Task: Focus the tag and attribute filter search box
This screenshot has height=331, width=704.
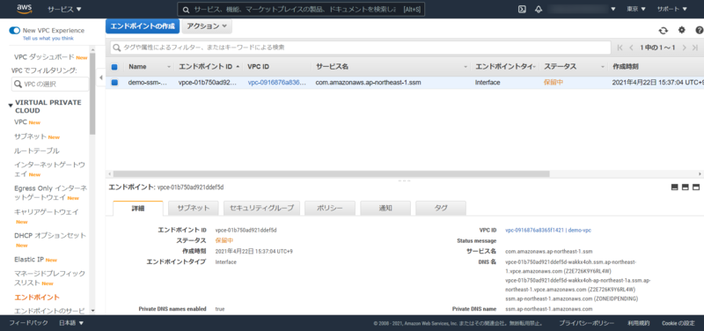Action: click(361, 48)
